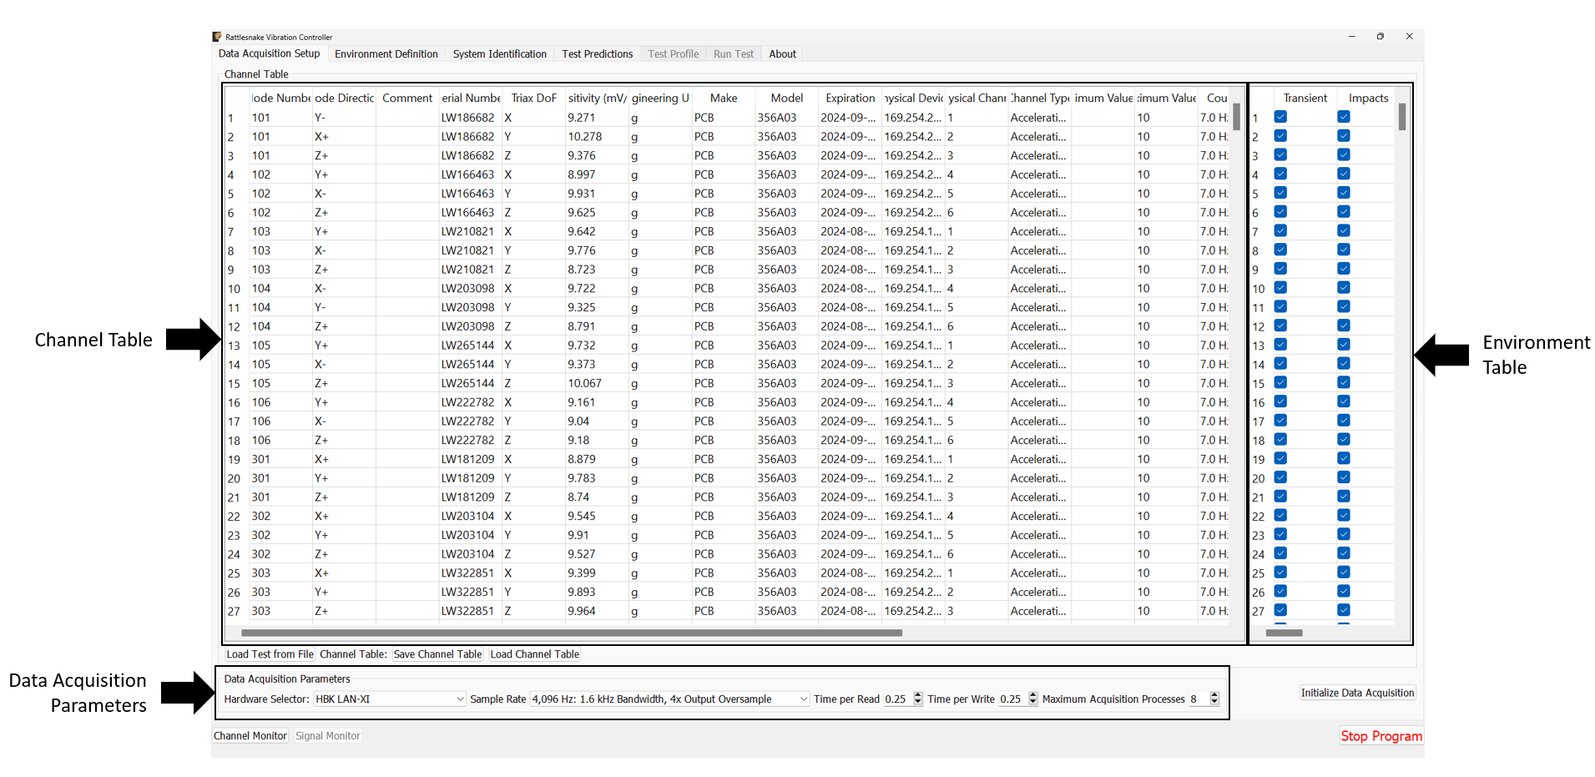The width and height of the screenshot is (1595, 777).
Task: Open the Sample Rate dropdown
Action: [x=802, y=699]
